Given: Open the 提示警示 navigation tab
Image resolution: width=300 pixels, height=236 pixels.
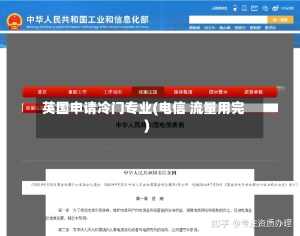Looking at the screenshot, I should [218, 92].
